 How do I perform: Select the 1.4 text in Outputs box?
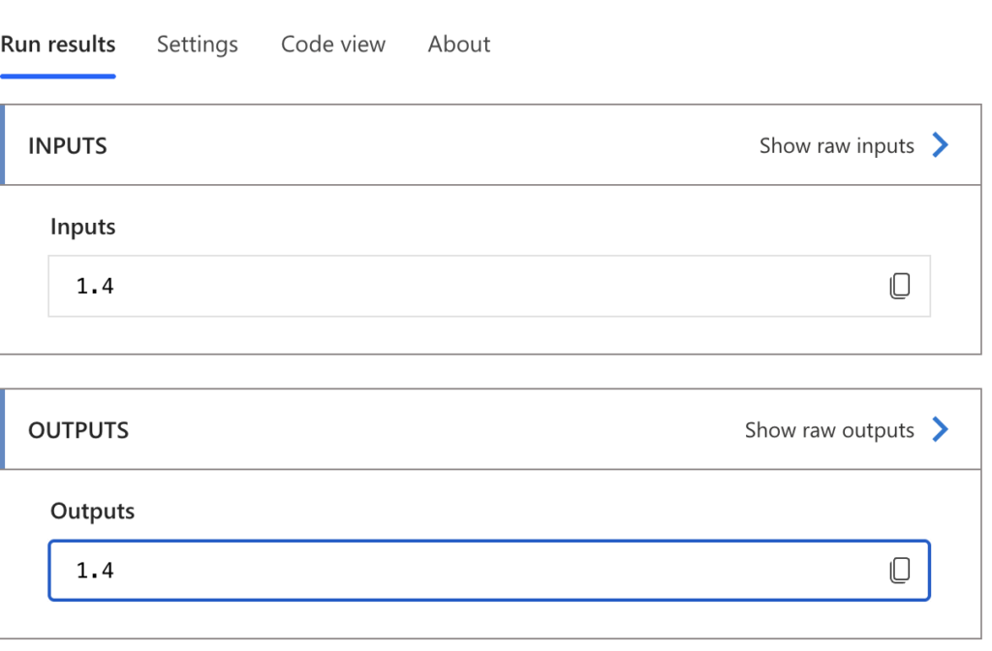95,571
